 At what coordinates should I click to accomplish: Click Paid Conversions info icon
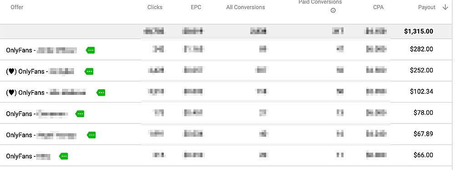[333, 10]
